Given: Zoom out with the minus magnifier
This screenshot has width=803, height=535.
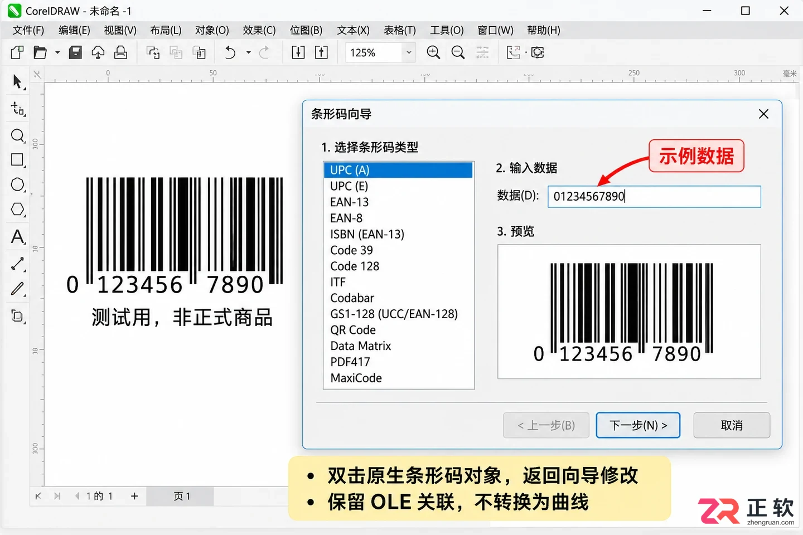Looking at the screenshot, I should point(458,52).
